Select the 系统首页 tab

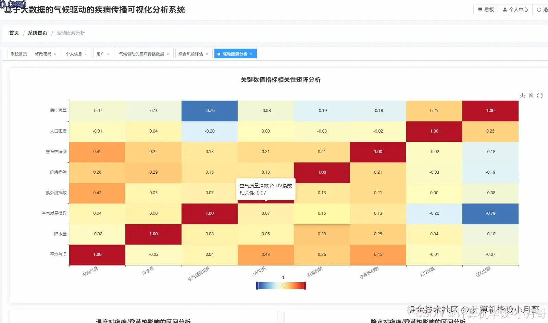18,53
